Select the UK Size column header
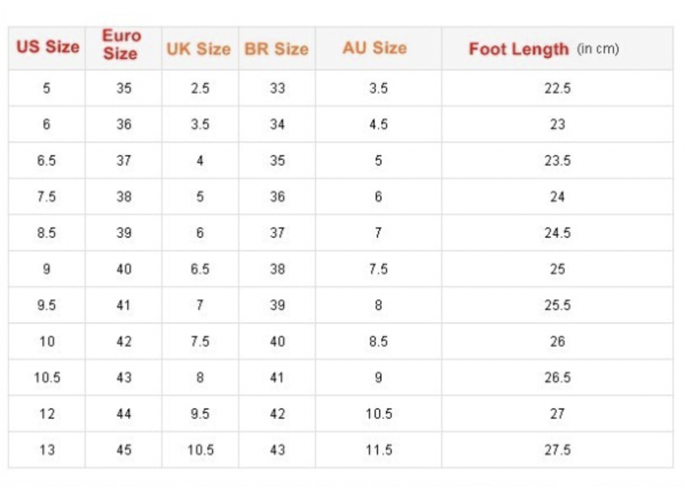This screenshot has height=488, width=685. point(198,49)
